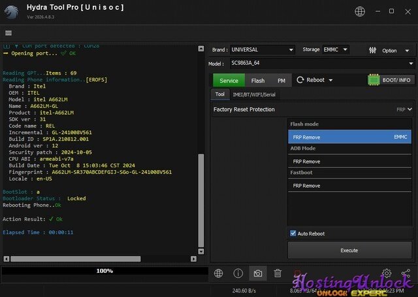Click the 'Elapsed Time : 00:00:11' text
418x297 pixels.
(x=38, y=232)
